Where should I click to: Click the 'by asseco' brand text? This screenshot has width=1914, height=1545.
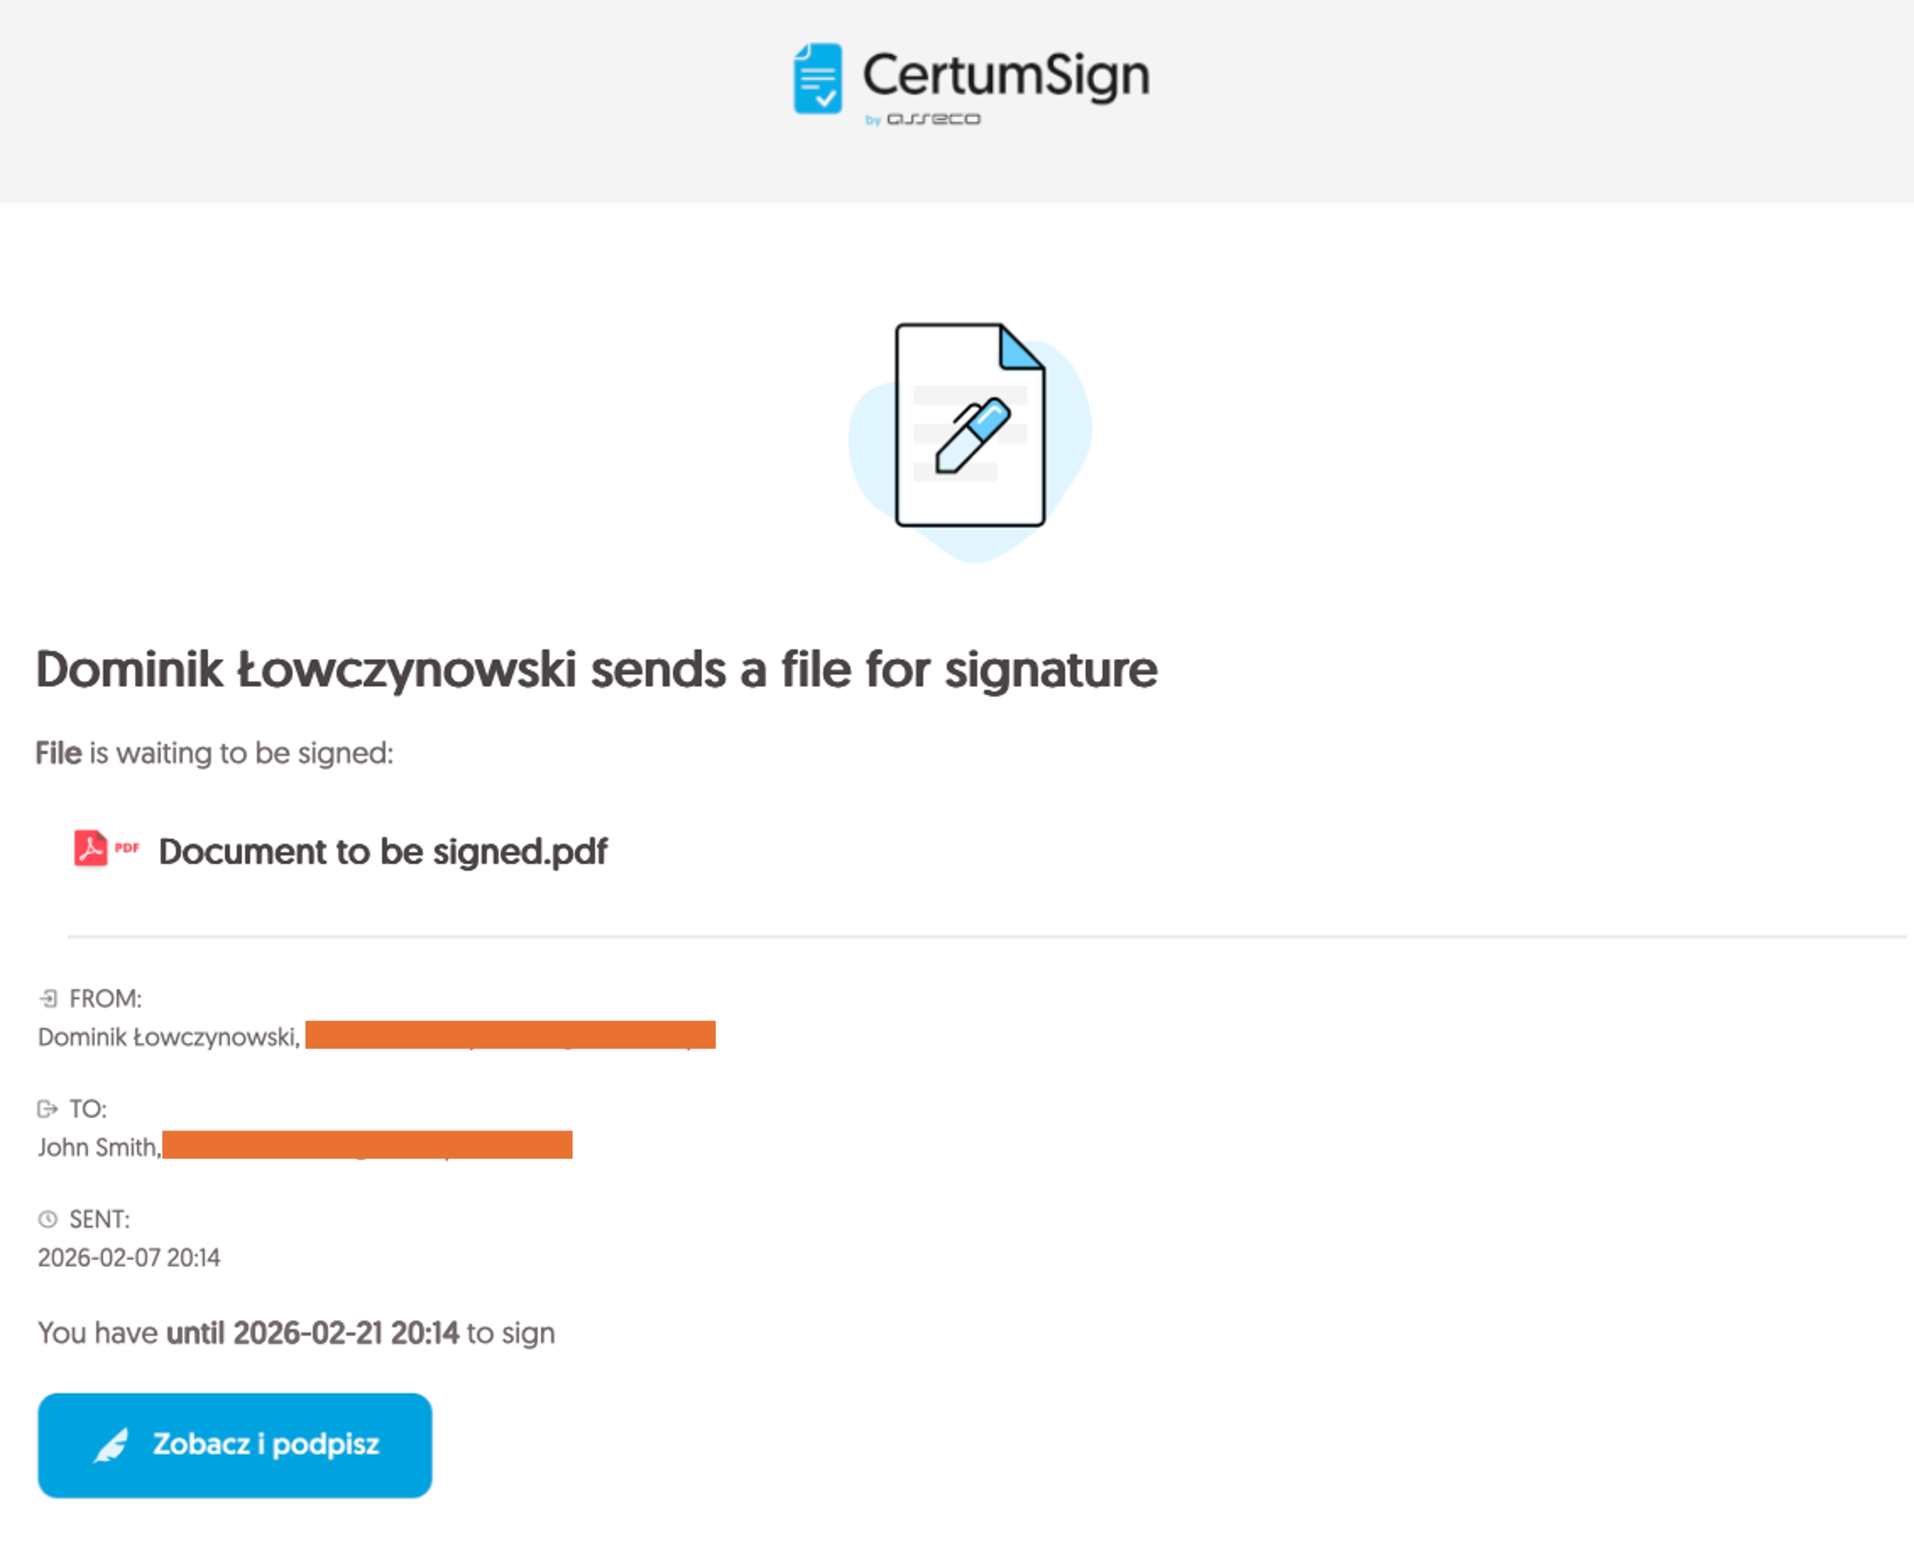click(x=923, y=120)
